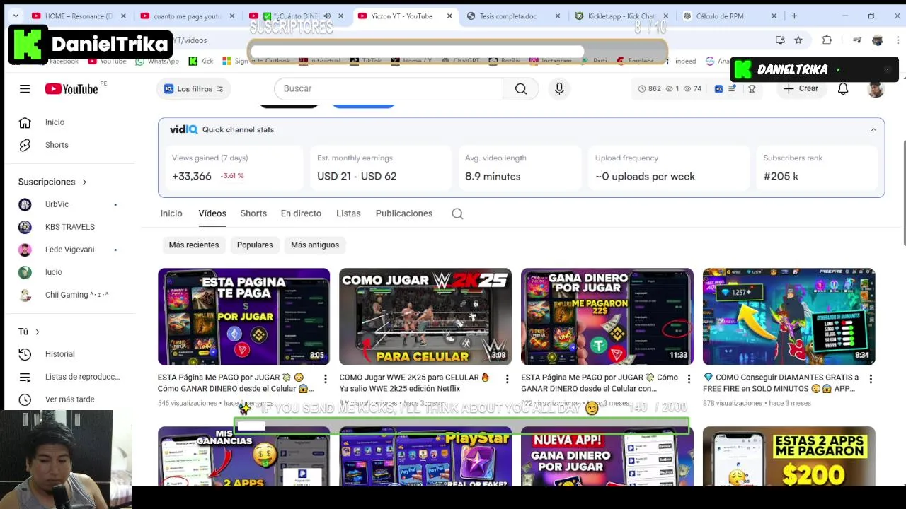Click the vidIQ trophy icon
Viewport: 906px width, 509px height.
752,89
